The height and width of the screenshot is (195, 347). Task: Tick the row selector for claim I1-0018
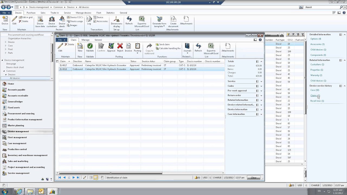click(57, 69)
